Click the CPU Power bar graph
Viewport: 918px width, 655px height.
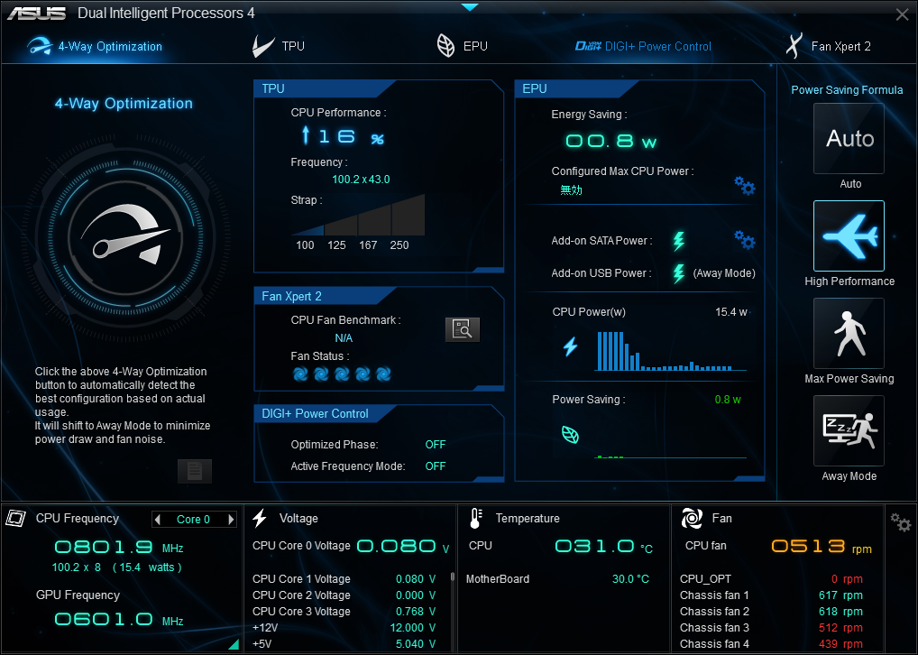(670, 350)
